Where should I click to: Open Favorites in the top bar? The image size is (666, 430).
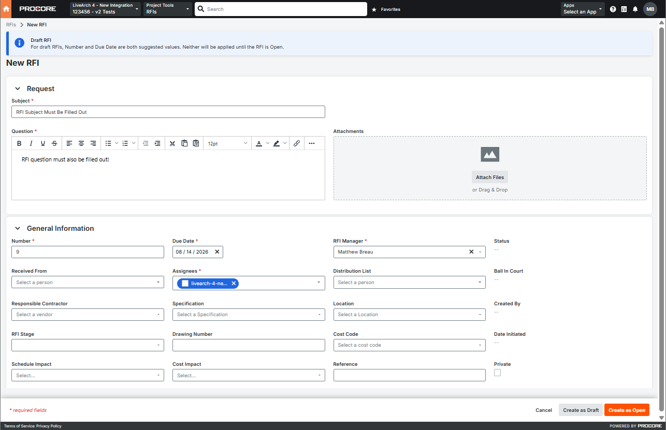click(386, 9)
